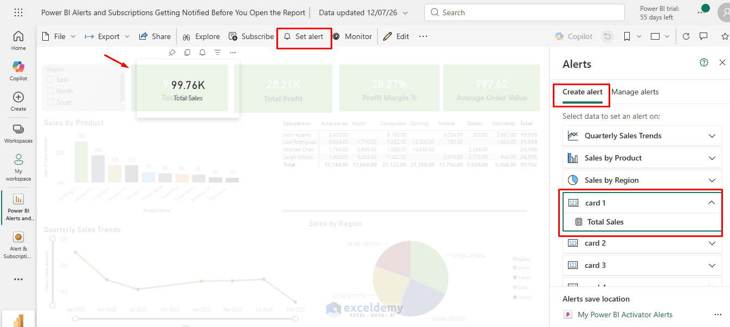Pin the Total Sales visual
The image size is (730, 327).
click(x=172, y=53)
